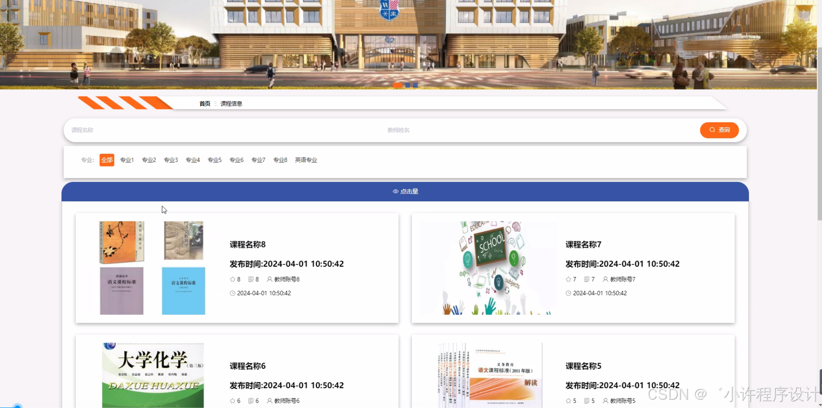Click 教师账号6 teacher name
Screen dimensions: 822x408
tap(287, 401)
